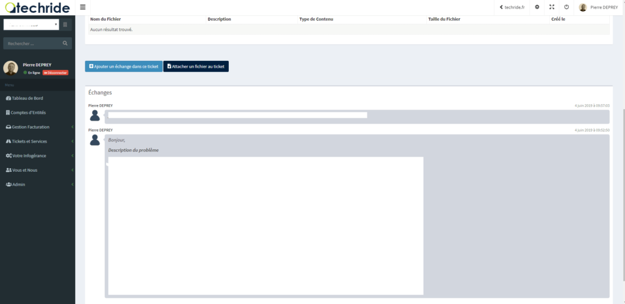The width and height of the screenshot is (625, 304).
Task: Click Ajouter un échange dans ce ticket
Action: pyautogui.click(x=124, y=66)
